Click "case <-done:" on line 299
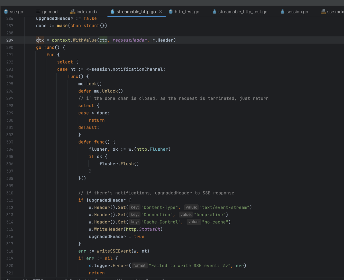This screenshot has width=344, height=280. (94, 113)
